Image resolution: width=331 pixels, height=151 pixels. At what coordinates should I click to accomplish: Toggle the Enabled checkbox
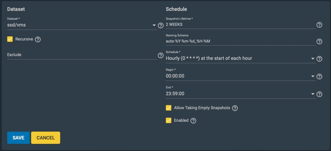169,120
